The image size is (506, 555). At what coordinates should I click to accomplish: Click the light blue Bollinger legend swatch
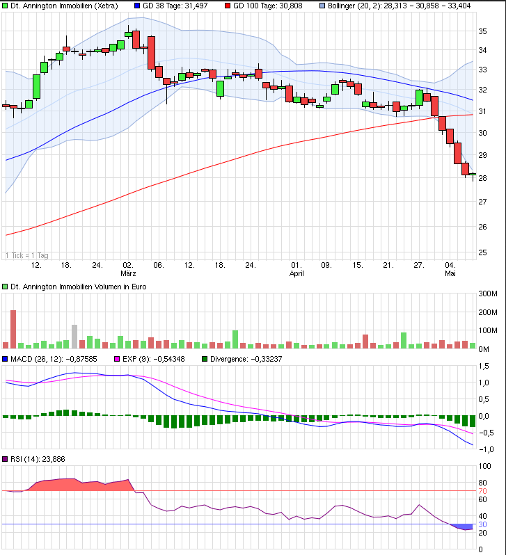tap(322, 6)
